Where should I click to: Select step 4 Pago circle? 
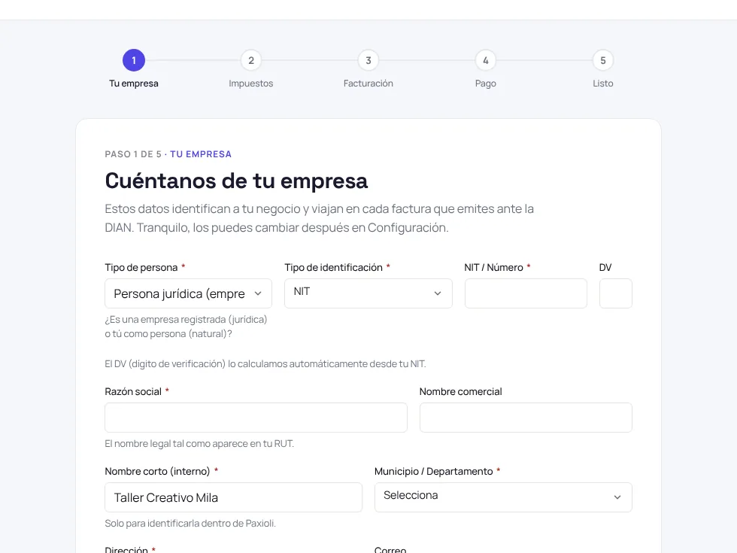[486, 60]
